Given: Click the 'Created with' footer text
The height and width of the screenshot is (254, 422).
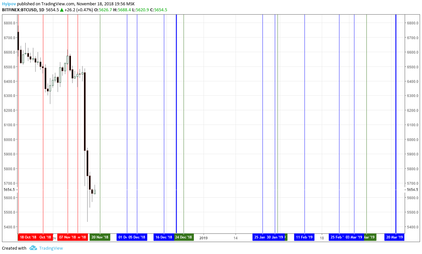Looking at the screenshot, I should 14,248.
